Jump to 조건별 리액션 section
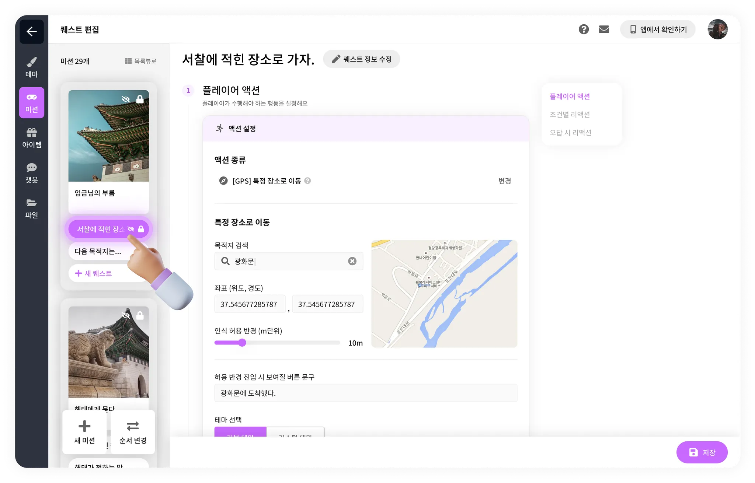Screen dimensions: 755x483 tap(570, 115)
